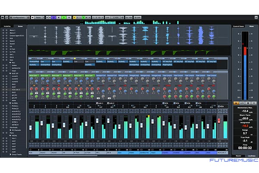Toggle the INSERTS rack bypass on Kick channel
This screenshot has width=259, height=173.
tap(30, 58)
